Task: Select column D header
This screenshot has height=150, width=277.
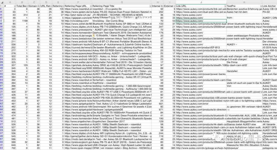Action: [46, 2]
